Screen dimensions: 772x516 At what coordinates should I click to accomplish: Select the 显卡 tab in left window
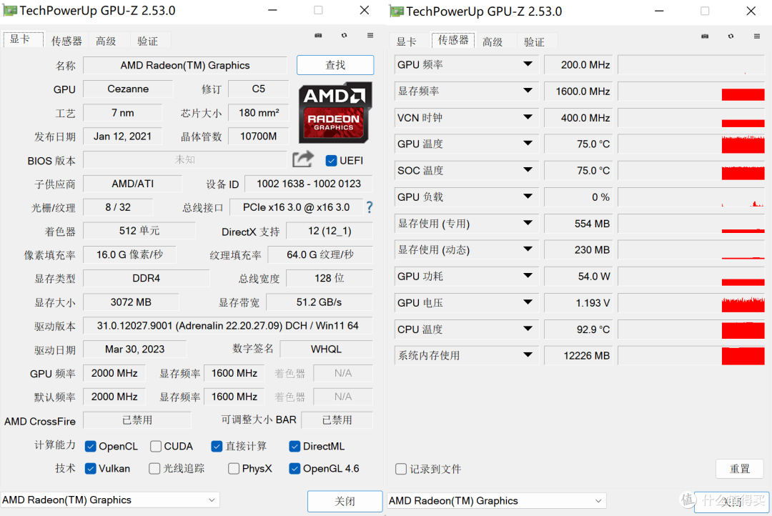point(23,39)
